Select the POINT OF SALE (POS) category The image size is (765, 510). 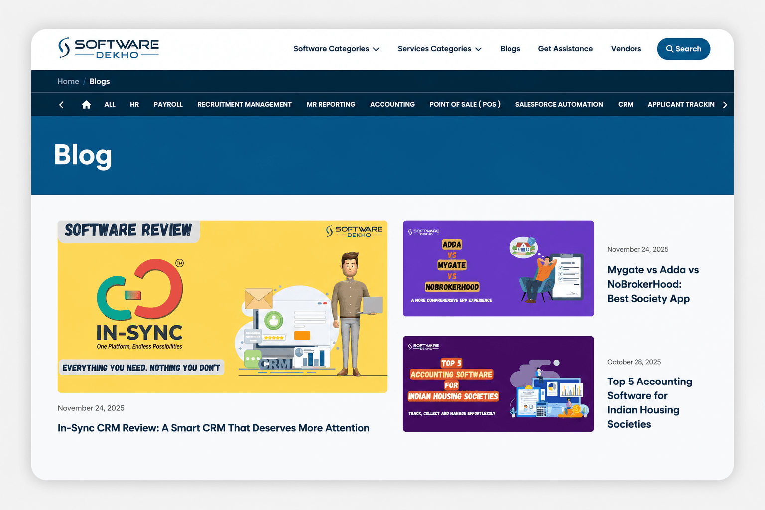tap(465, 104)
